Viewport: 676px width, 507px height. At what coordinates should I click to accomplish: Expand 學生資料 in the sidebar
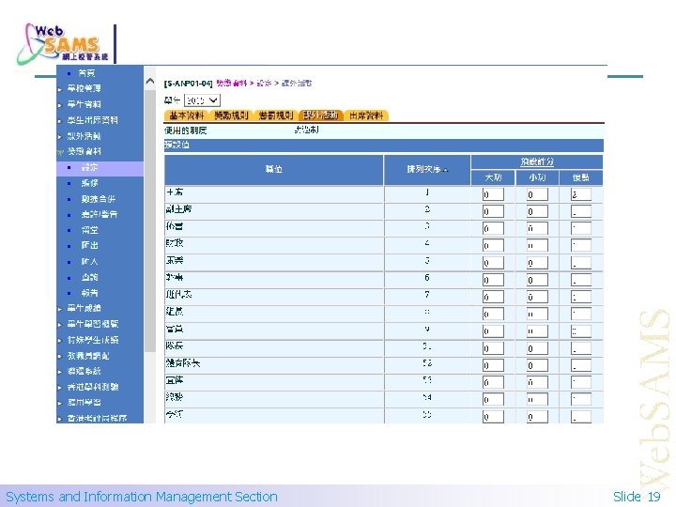point(84,104)
